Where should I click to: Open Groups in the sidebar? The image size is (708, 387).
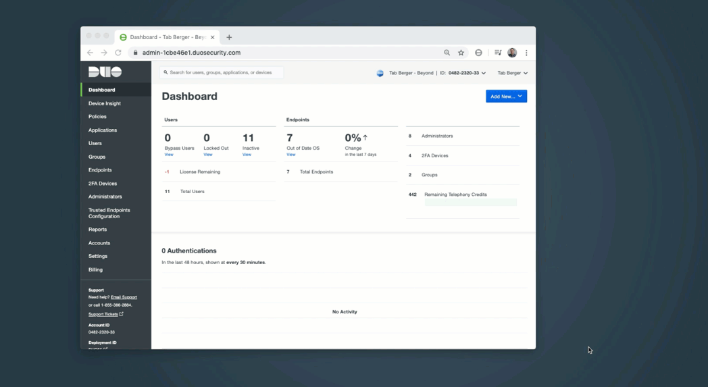coord(97,157)
